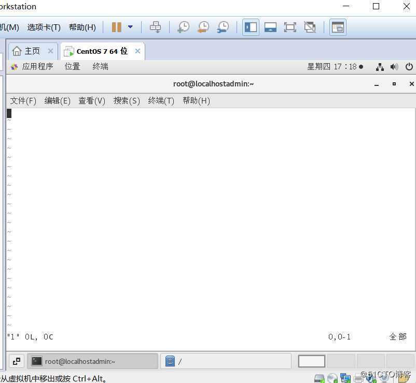Open the terminal 编辑(E) menu
416x383 pixels.
point(57,101)
